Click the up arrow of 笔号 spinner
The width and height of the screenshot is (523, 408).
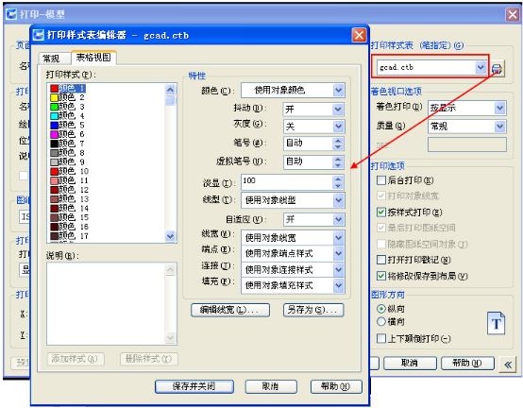click(338, 141)
